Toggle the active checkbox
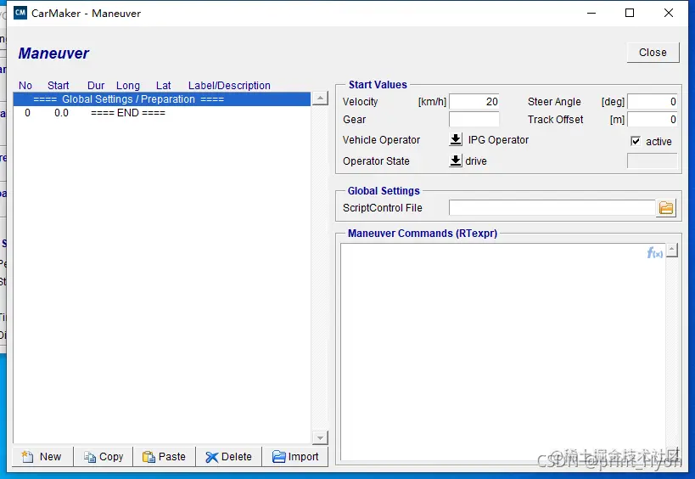This screenshot has width=695, height=479. pyautogui.click(x=636, y=141)
